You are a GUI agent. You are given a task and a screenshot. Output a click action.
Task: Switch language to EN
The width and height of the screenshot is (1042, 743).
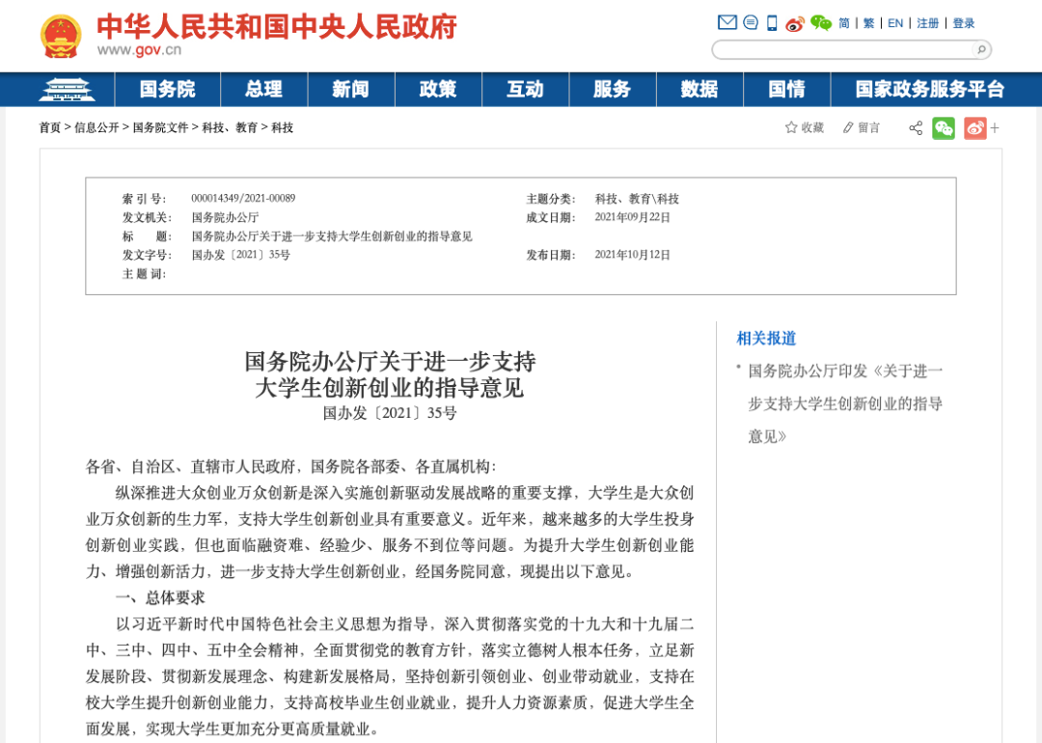[895, 23]
